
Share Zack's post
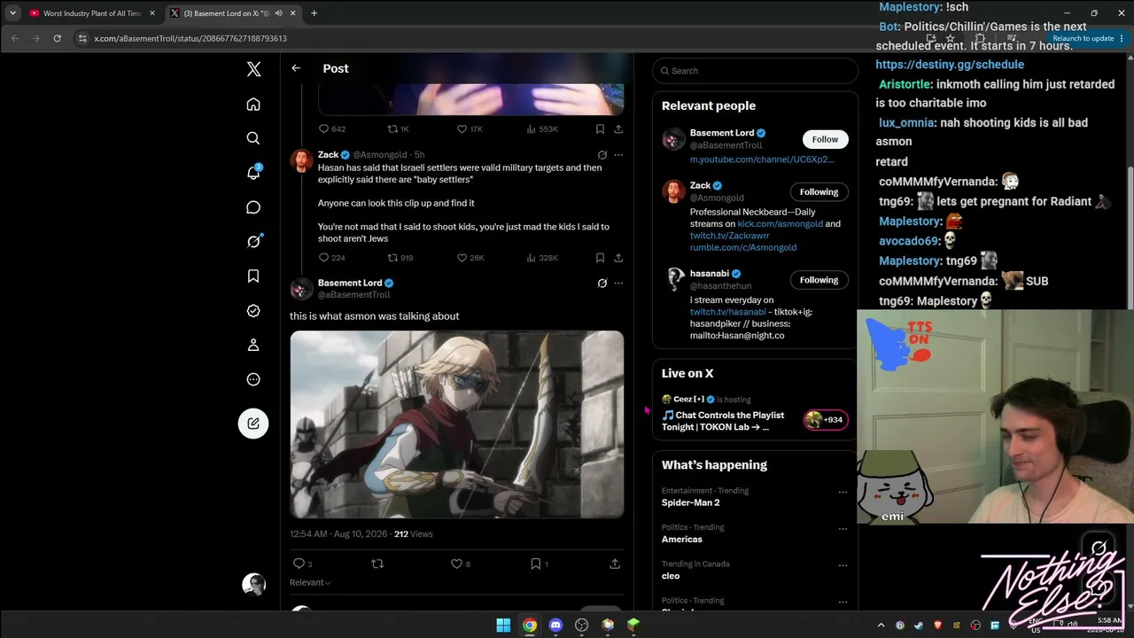coord(618,258)
